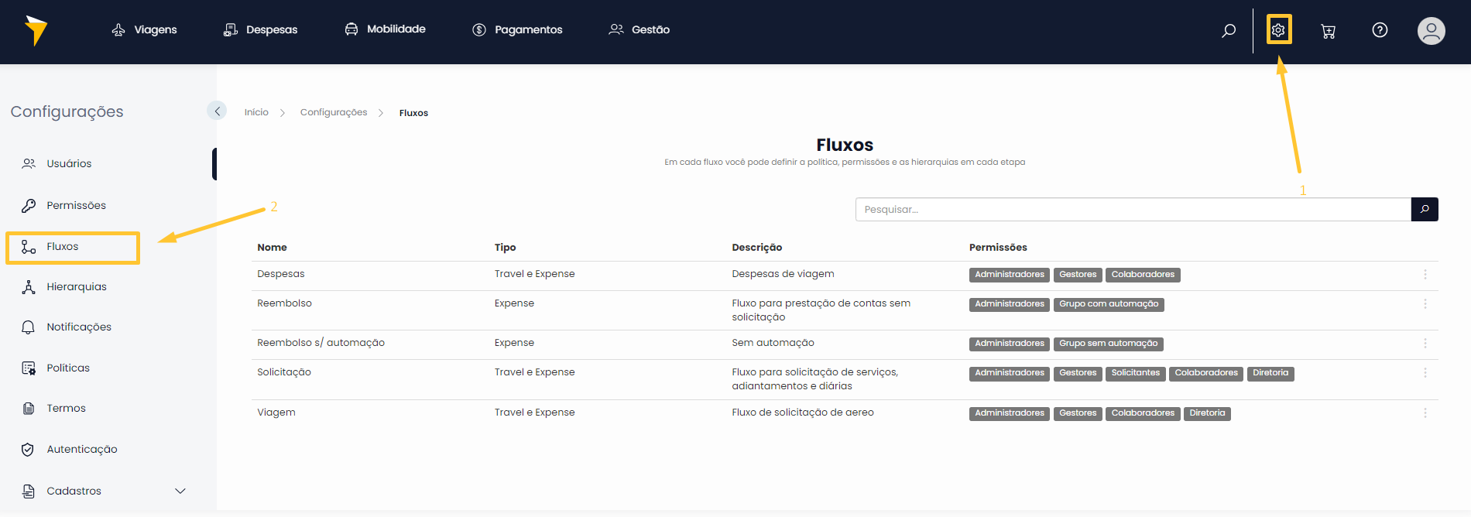Viewport: 1471px width, 517px height.
Task: Click 'Fluxo de solicitação de aereo' description
Action: (x=803, y=413)
